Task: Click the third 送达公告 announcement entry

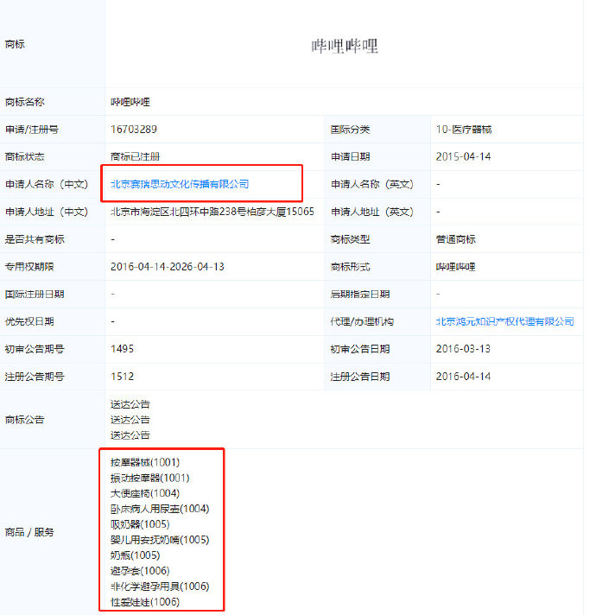Action: pos(130,435)
